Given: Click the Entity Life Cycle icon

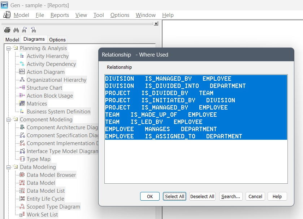Looking at the screenshot, I should (22, 199).
